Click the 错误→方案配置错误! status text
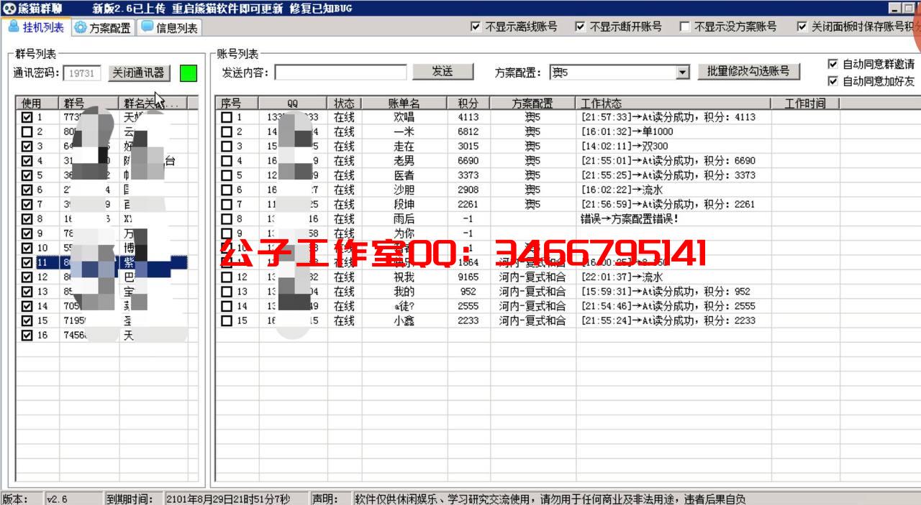This screenshot has height=505, width=921. (629, 218)
